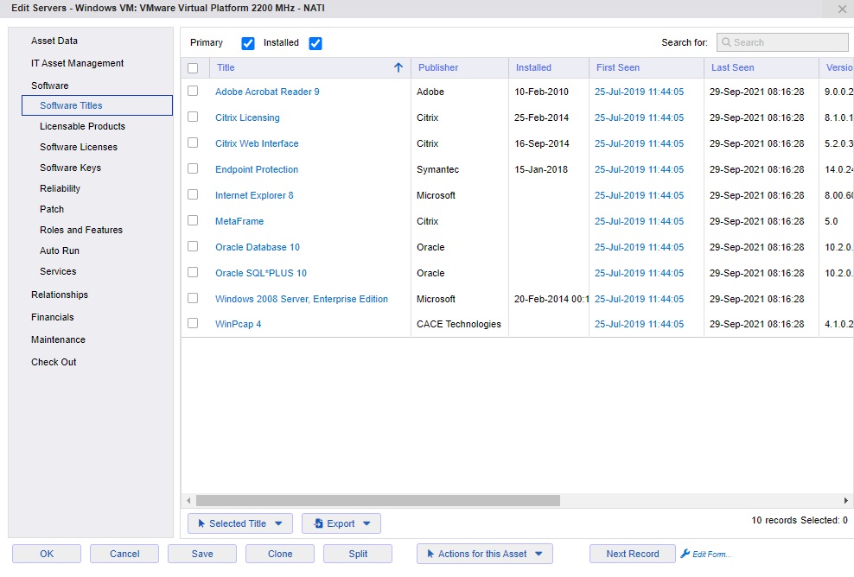
Task: Check the Oracle Database 10 row checkbox
Action: [193, 246]
